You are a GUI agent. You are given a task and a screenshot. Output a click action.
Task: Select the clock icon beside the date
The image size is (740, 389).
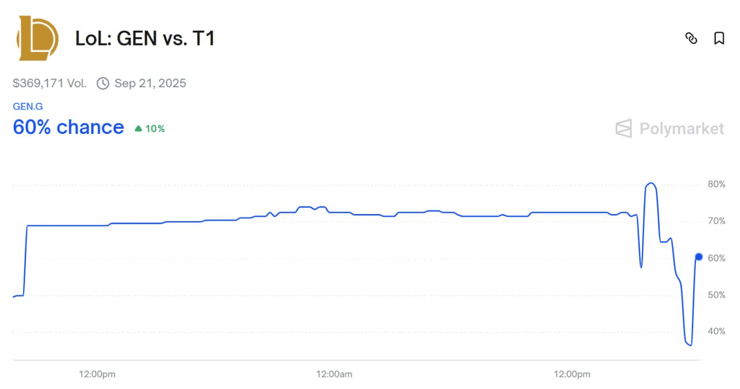coord(102,83)
